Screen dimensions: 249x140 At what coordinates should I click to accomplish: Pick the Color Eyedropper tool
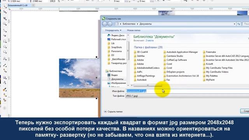point(5,89)
